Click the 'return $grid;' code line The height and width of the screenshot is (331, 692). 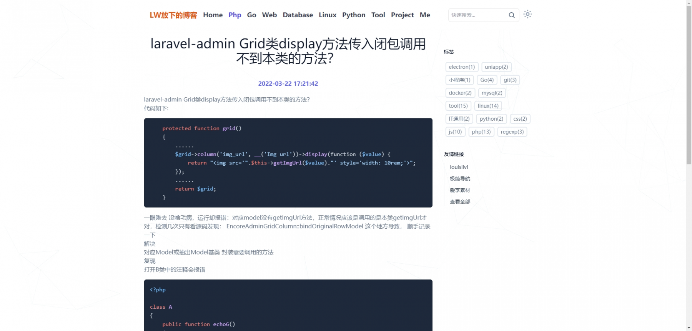click(195, 189)
